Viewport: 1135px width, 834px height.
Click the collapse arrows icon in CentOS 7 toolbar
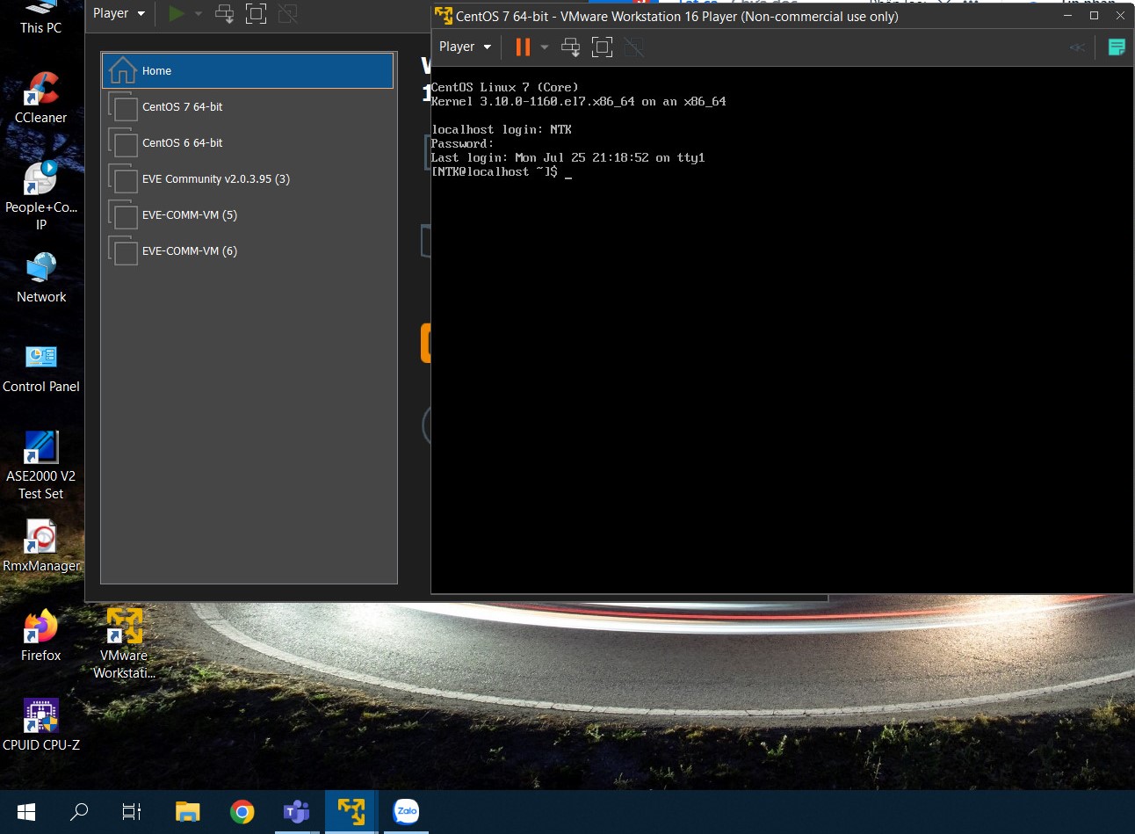(1077, 47)
